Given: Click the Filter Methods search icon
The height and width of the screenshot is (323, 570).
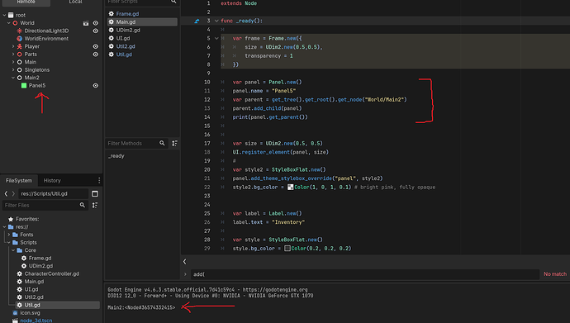Looking at the screenshot, I should 162,144.
